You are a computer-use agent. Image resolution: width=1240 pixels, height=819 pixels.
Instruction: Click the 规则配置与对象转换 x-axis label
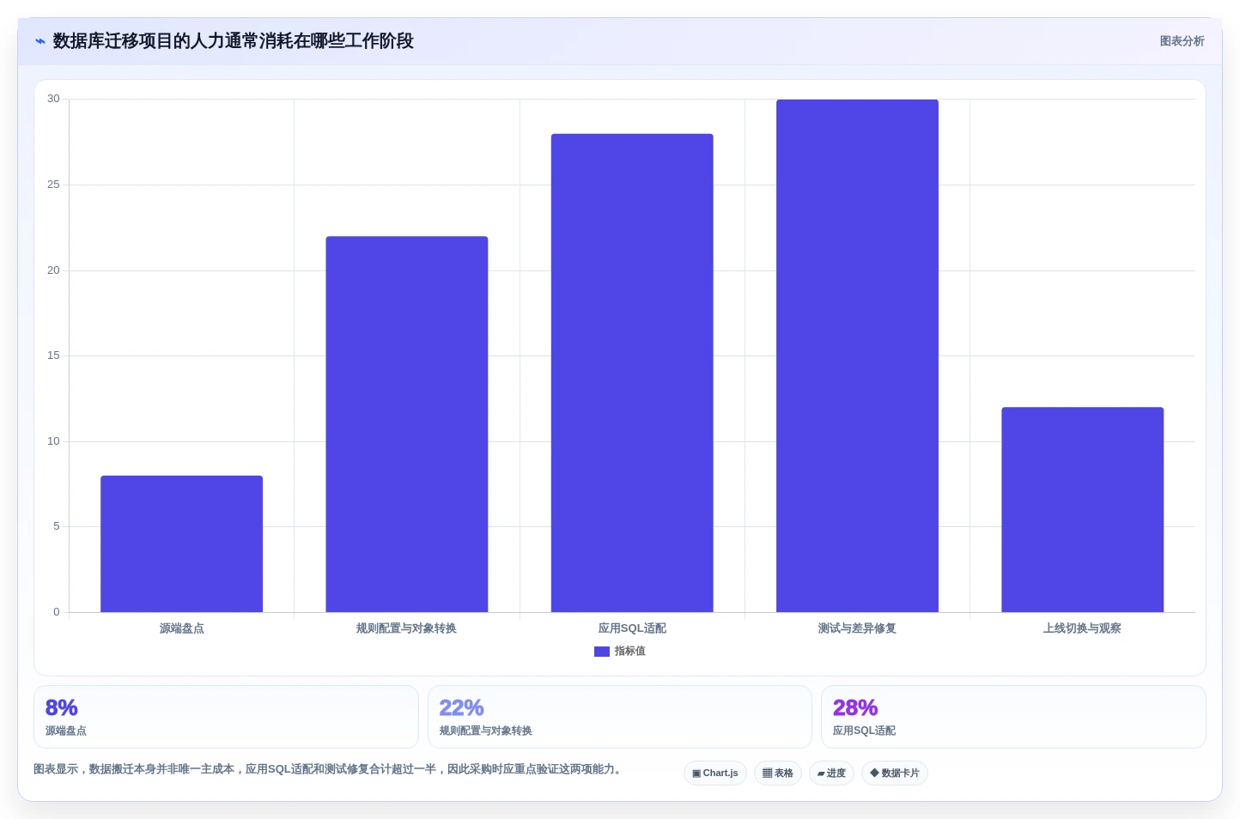pos(407,628)
